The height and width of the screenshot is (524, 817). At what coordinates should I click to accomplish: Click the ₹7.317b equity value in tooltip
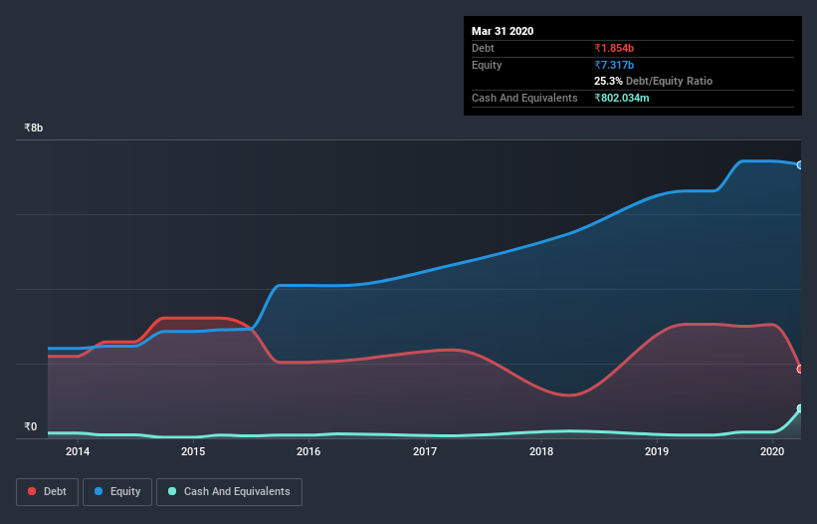614,65
